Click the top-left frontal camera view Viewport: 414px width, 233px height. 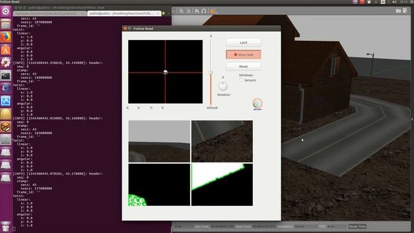point(159,141)
